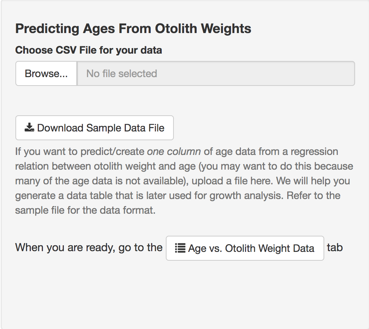This screenshot has height=329, width=369.
Task: Click the 'When you are ready, go to the' text
Action: (x=89, y=247)
